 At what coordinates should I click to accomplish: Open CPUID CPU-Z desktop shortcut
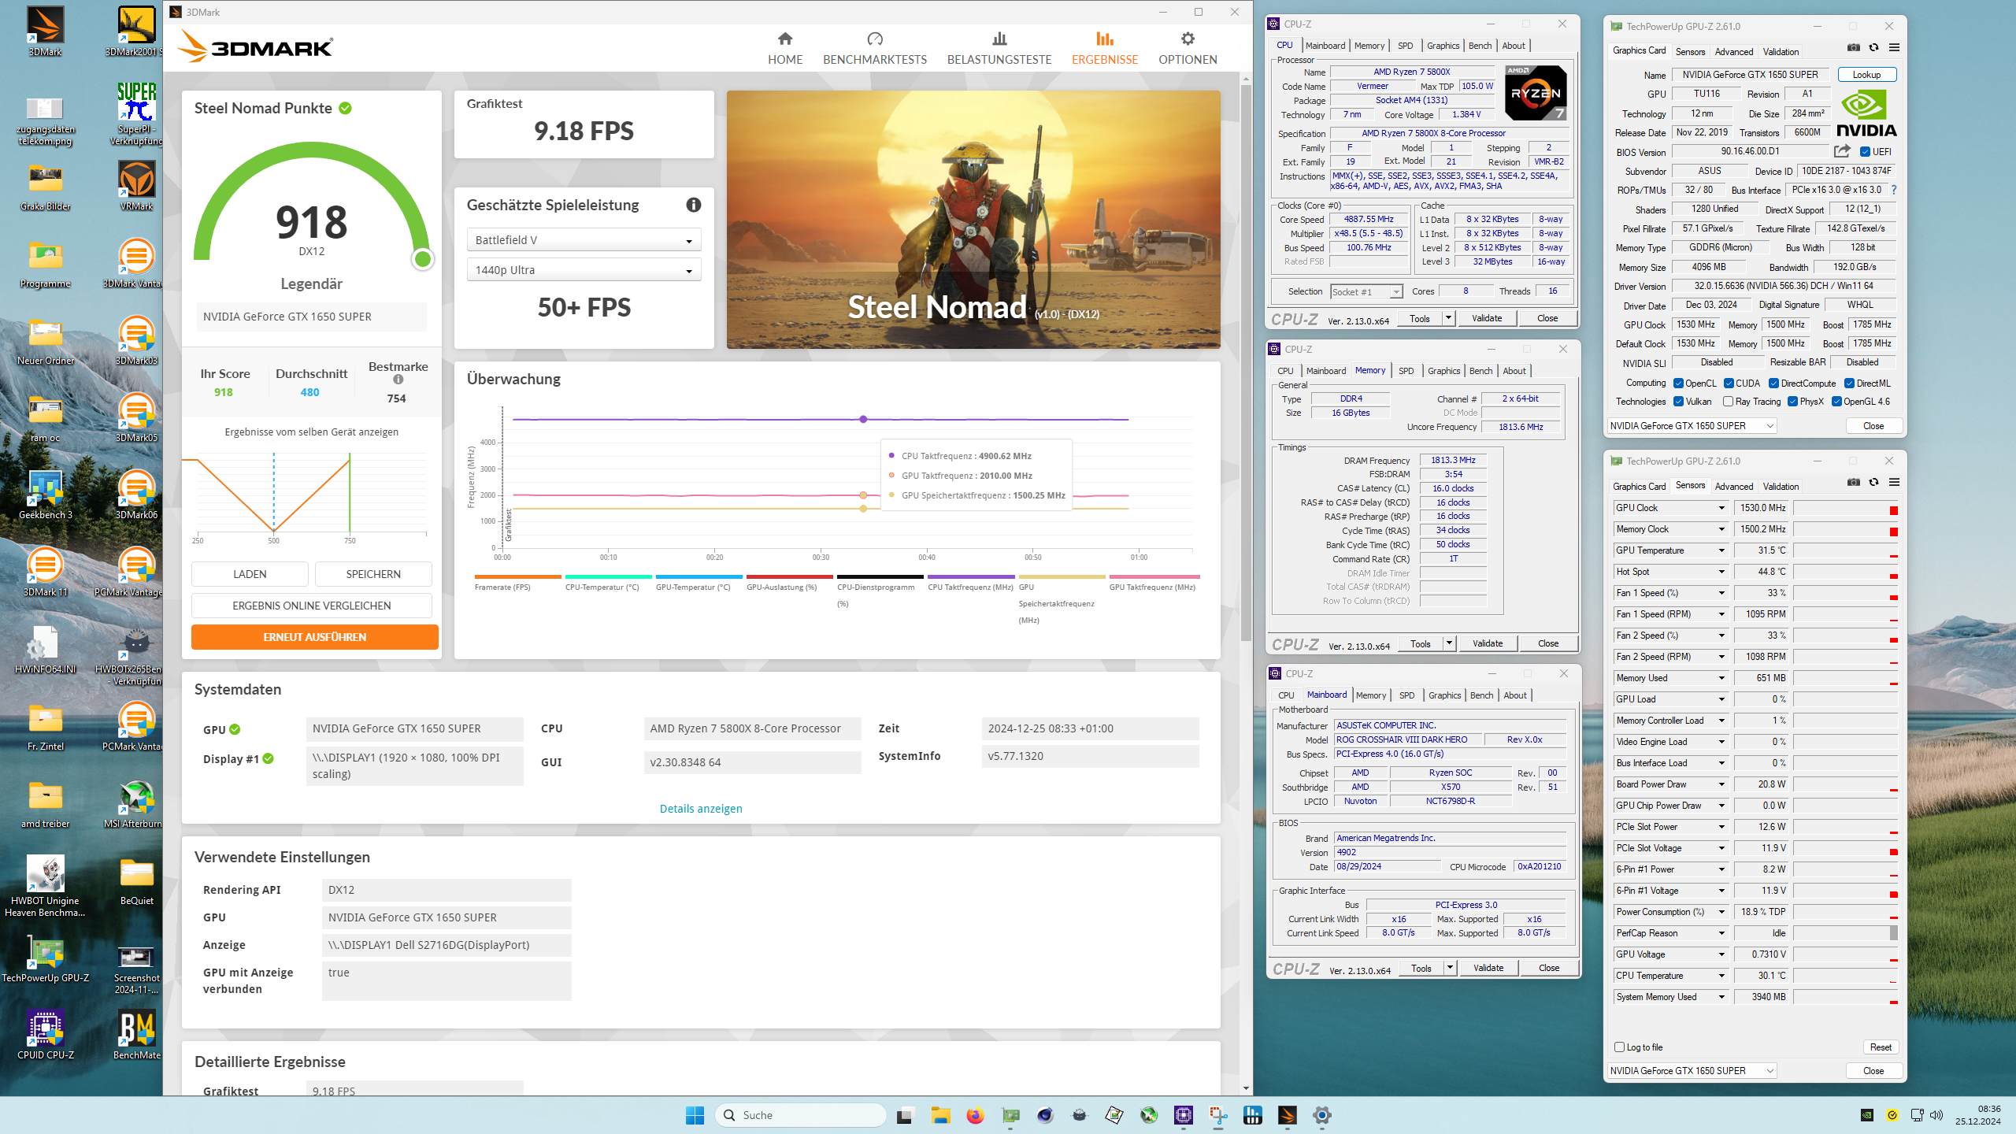pos(46,1035)
